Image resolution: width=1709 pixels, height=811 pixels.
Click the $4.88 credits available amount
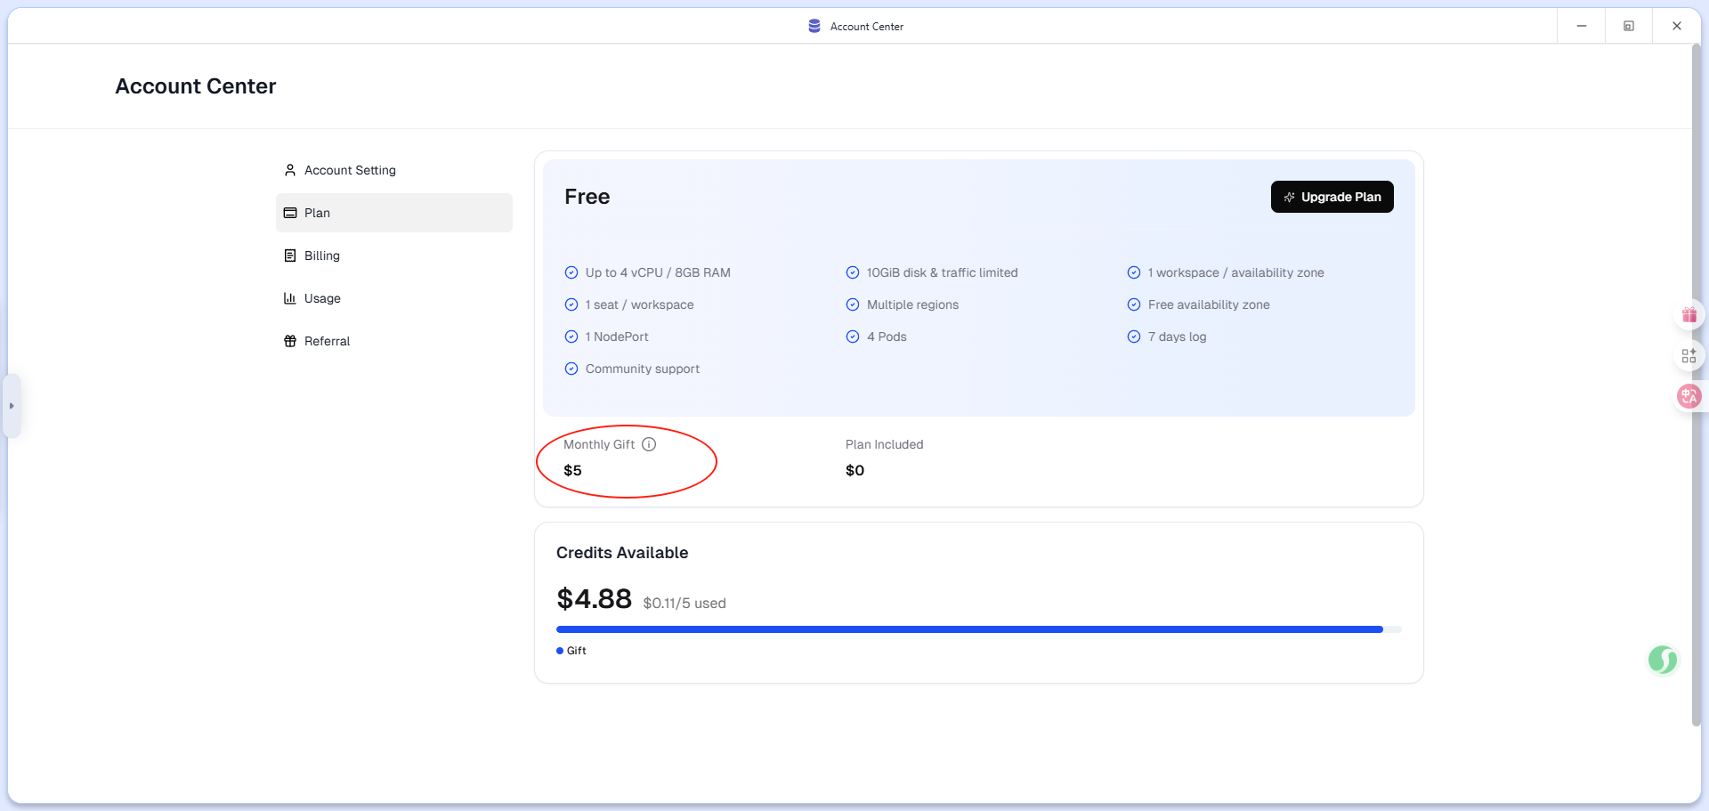594,599
